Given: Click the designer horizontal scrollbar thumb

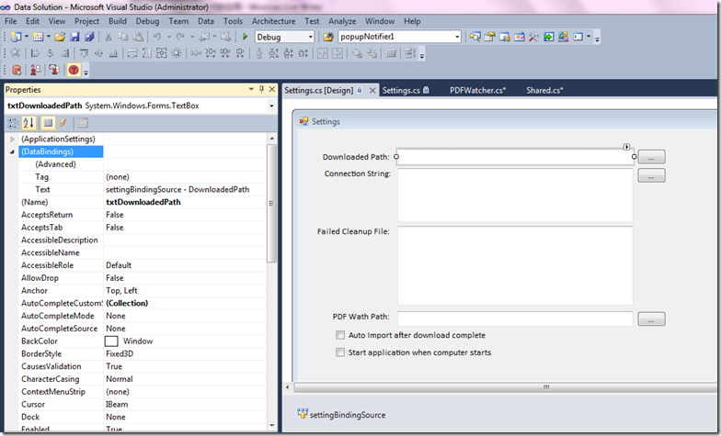Looking at the screenshot, I should pyautogui.click(x=506, y=387).
